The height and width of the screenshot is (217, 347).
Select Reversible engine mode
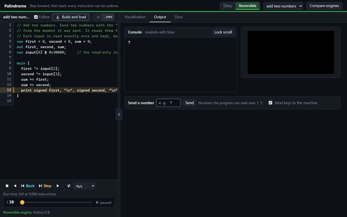[x=248, y=6]
